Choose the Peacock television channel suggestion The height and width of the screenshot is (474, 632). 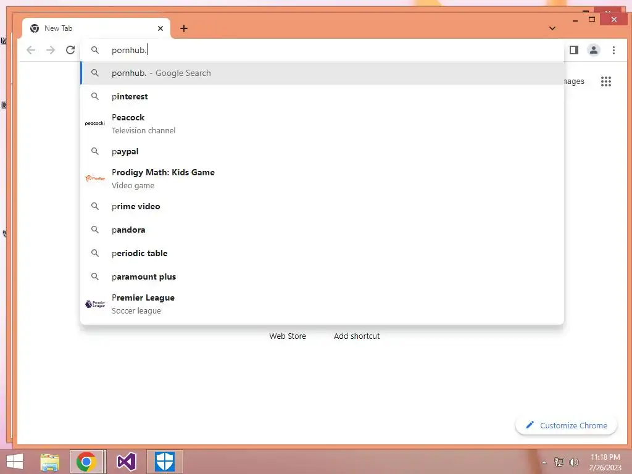tap(322, 123)
